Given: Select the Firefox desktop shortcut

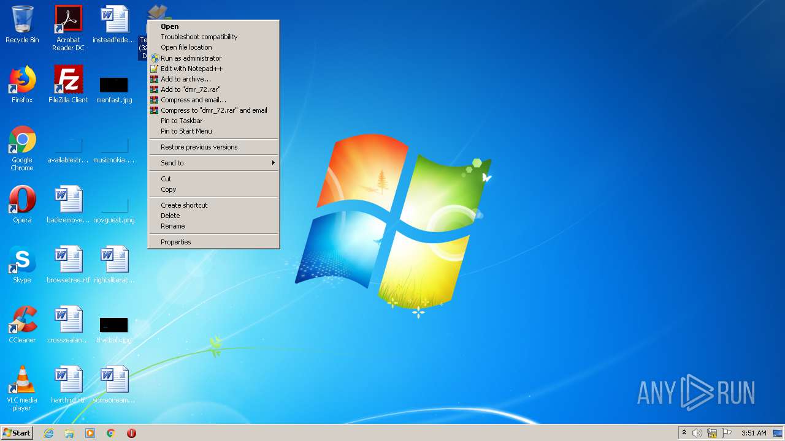Looking at the screenshot, I should pos(22,85).
